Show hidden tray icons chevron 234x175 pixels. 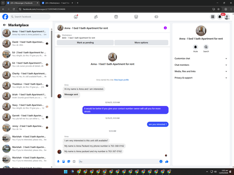(x=207, y=172)
